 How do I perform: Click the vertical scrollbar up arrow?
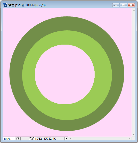(x=134, y=10)
